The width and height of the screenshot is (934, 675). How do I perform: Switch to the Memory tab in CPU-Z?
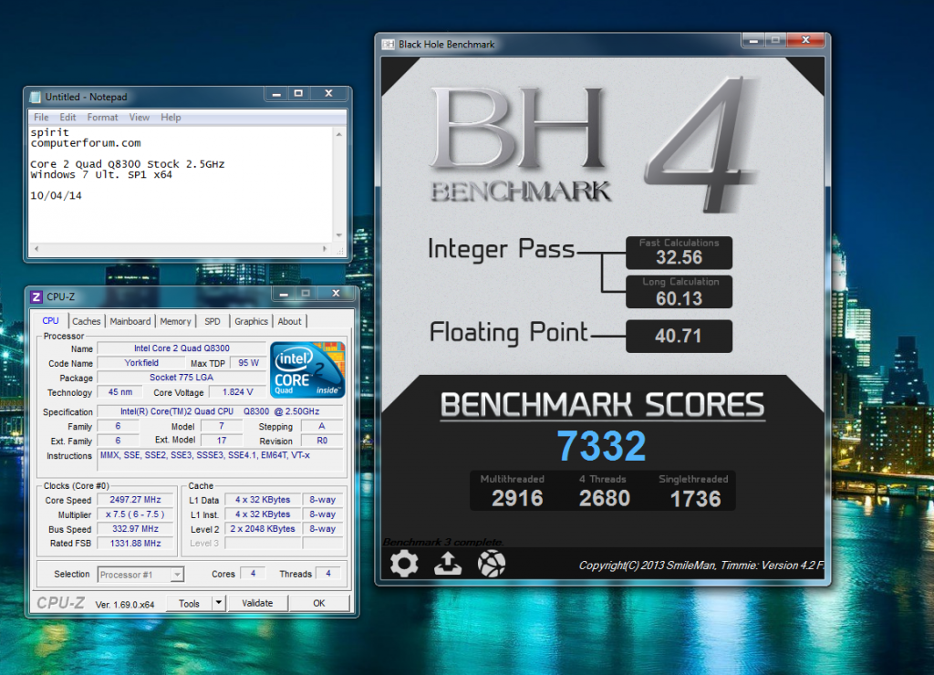(x=175, y=321)
